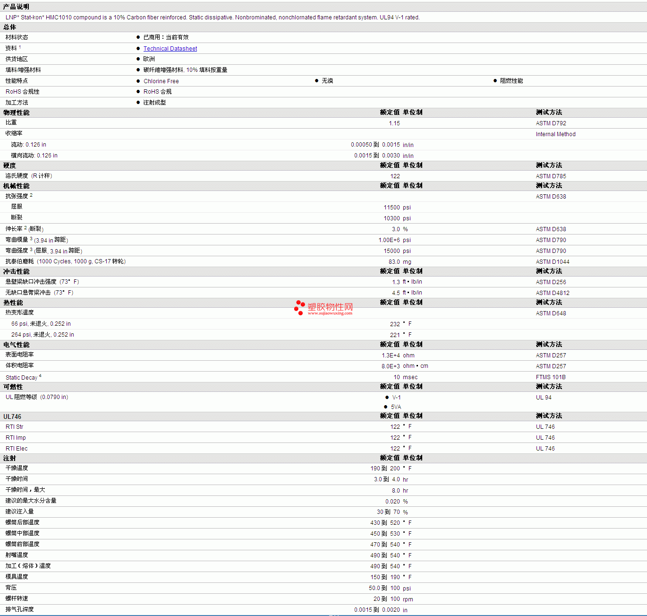
Task: Click the 欧洲 region value
Action: point(149,59)
